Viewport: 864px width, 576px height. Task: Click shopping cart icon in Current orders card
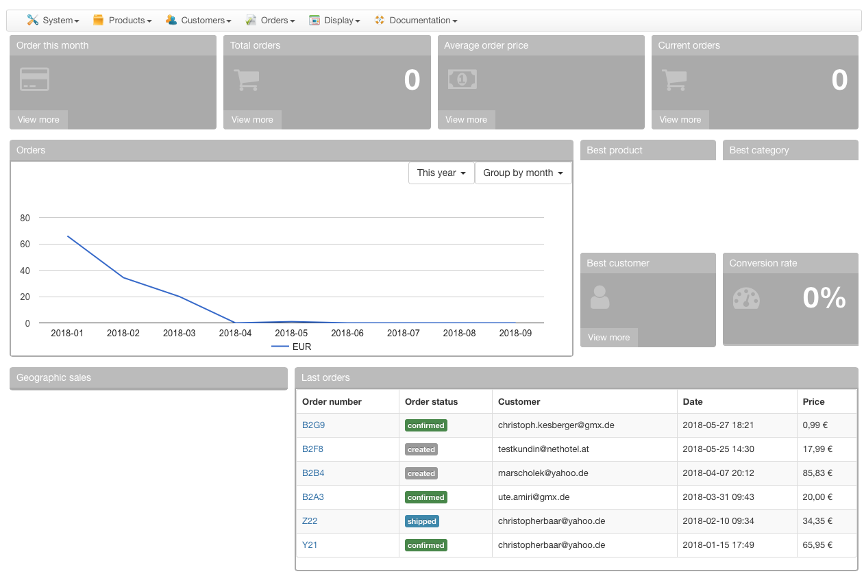coord(674,79)
